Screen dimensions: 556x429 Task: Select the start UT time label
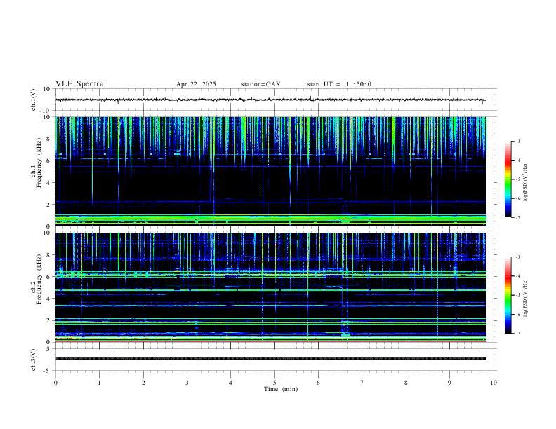coord(339,84)
